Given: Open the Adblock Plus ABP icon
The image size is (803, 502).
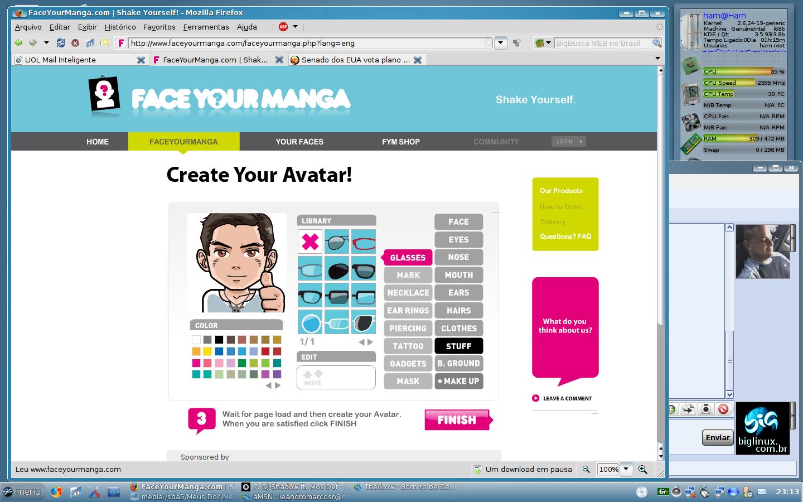Looking at the screenshot, I should 283,27.
